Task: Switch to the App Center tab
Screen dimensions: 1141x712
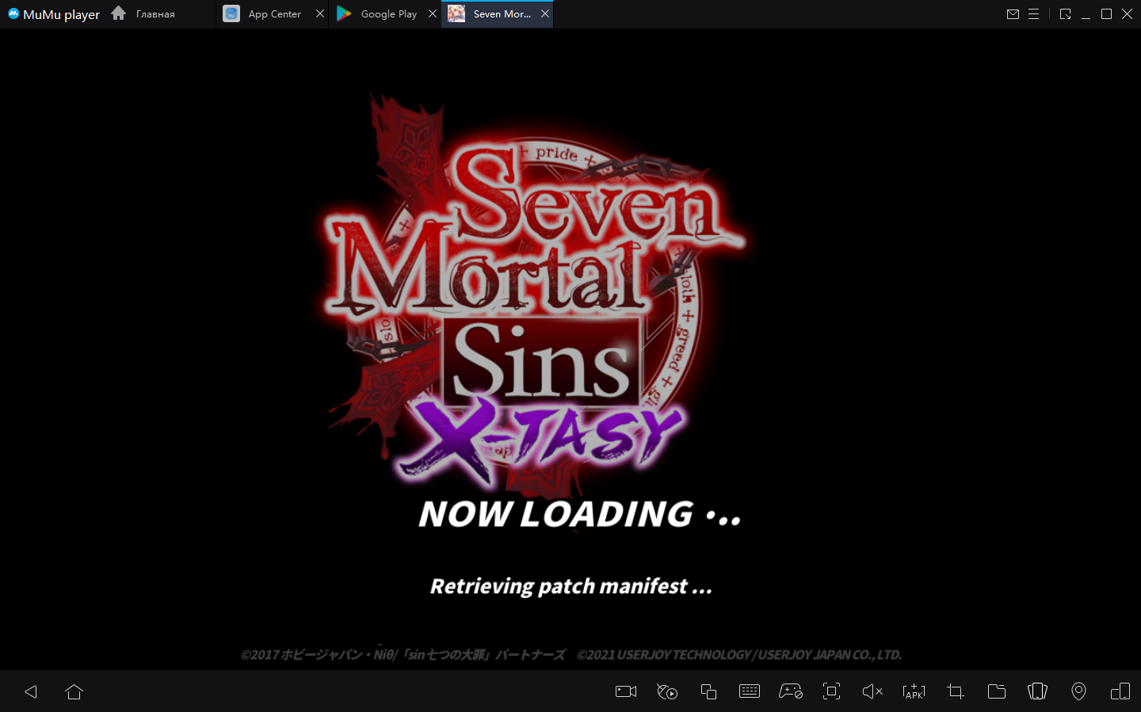Action: tap(273, 14)
